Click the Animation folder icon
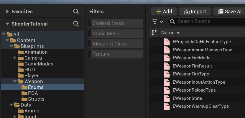Viewport: 245px width, 118px height. pos(21,52)
